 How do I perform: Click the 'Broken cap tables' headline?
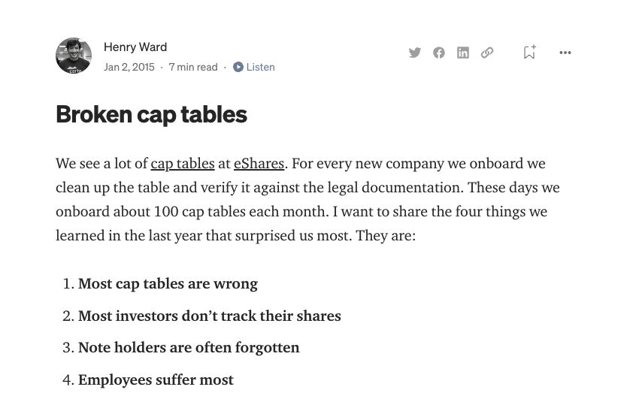[x=151, y=114]
